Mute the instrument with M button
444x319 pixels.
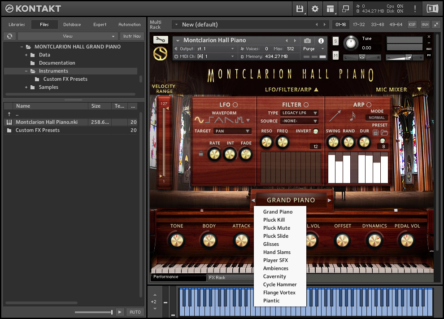tap(335, 55)
